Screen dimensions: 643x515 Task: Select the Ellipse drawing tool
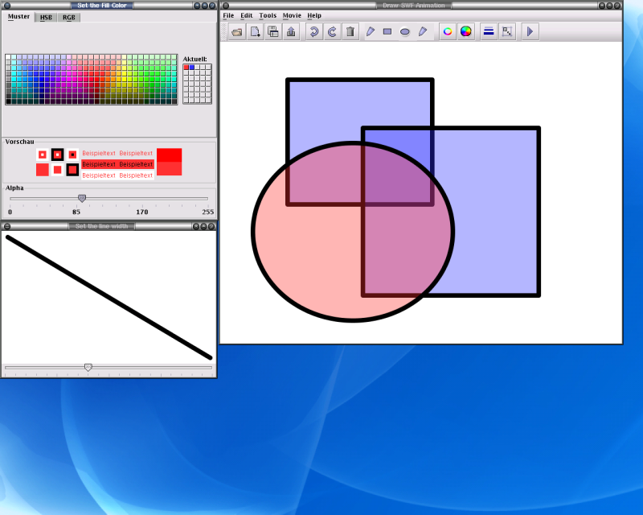pyautogui.click(x=405, y=32)
